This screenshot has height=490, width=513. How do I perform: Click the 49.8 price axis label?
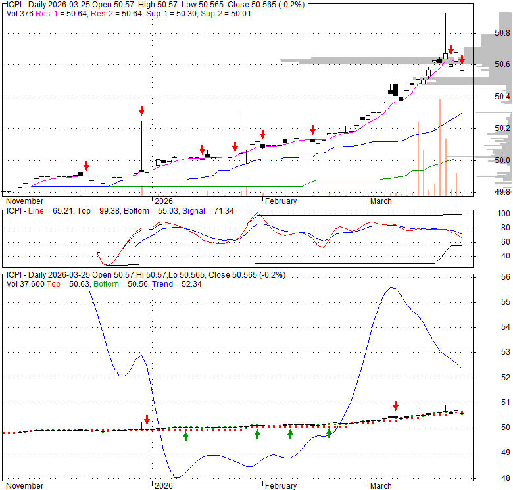pos(502,192)
